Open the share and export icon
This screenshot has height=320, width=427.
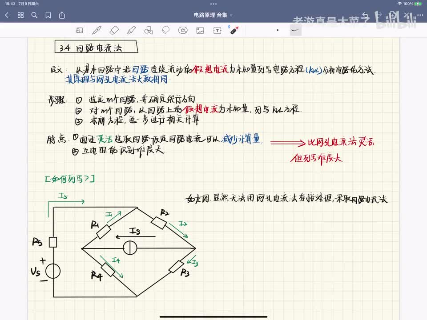[62, 15]
